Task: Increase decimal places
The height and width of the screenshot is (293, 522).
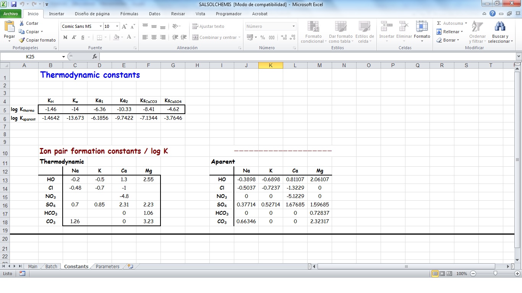Action: click(x=284, y=37)
